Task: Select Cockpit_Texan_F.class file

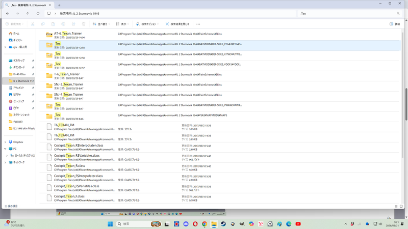Action: pyautogui.click(x=220, y=198)
